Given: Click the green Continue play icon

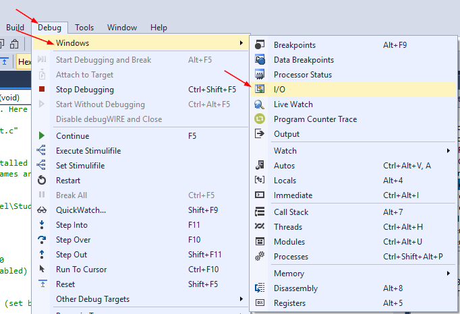Looking at the screenshot, I should [x=42, y=135].
